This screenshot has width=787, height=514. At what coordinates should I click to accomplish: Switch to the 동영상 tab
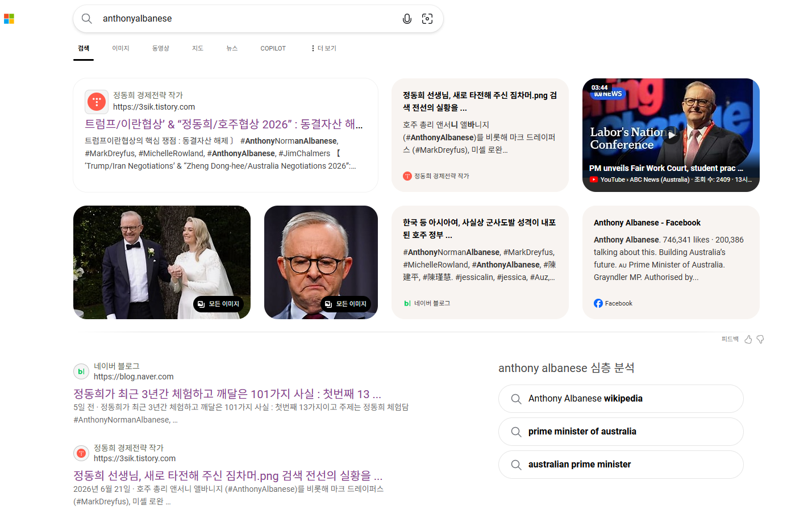click(x=161, y=48)
